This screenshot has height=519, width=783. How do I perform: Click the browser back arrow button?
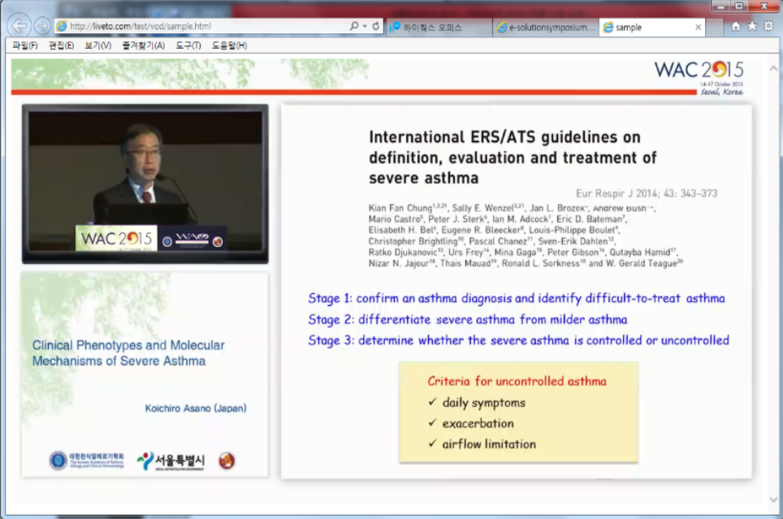click(x=20, y=26)
